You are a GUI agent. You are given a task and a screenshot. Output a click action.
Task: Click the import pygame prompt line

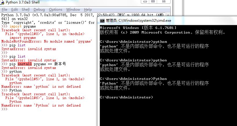tap(23, 26)
